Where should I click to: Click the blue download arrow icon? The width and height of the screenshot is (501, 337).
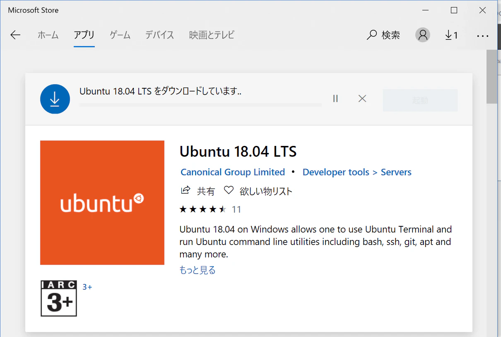click(x=55, y=99)
